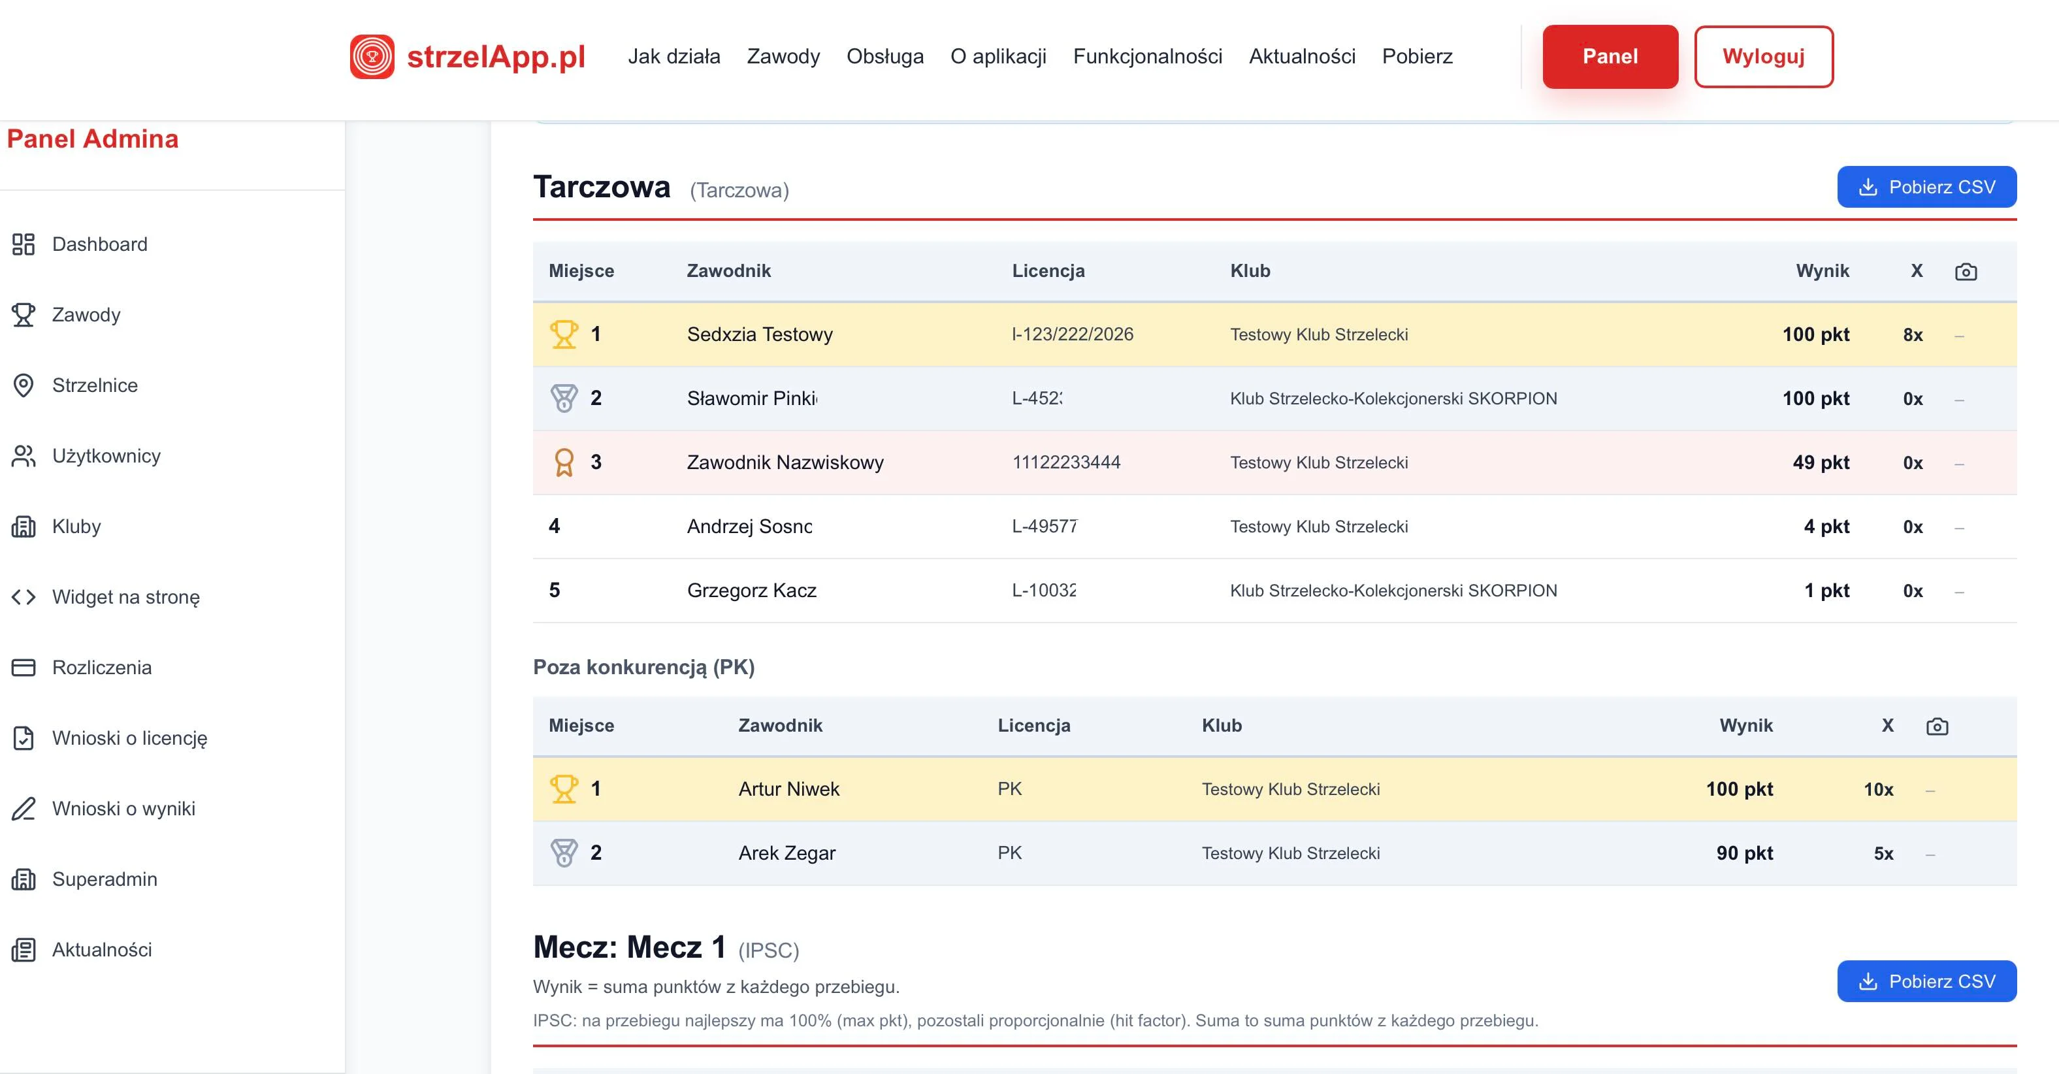Open Superadmin in the sidebar
2059x1074 pixels.
(x=104, y=879)
